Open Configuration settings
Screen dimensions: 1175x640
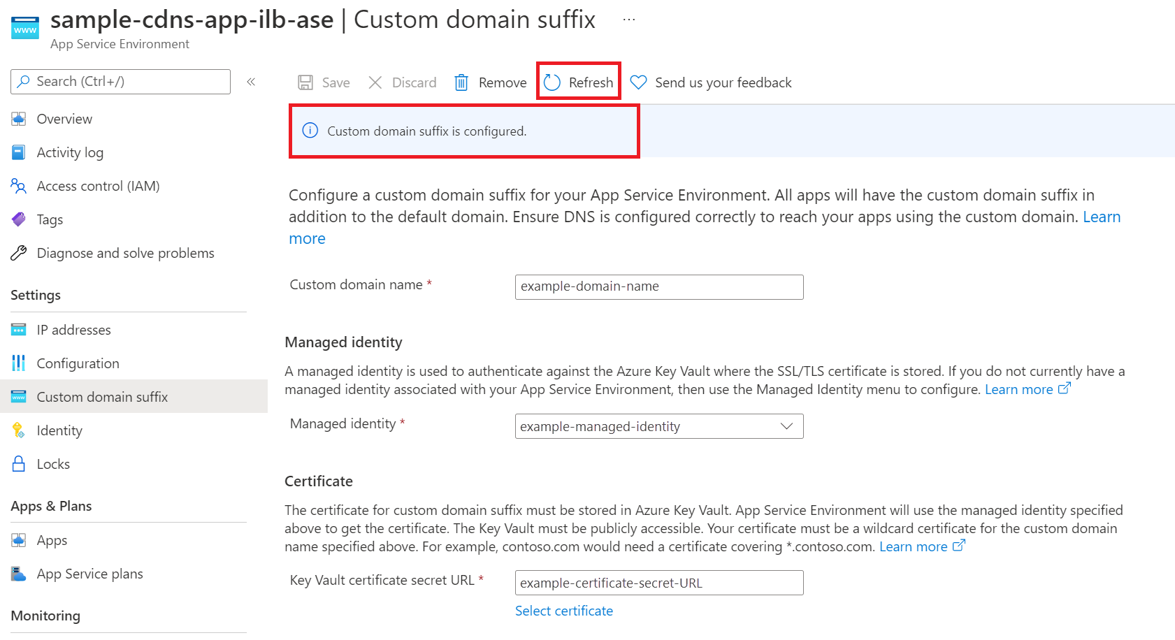[78, 363]
